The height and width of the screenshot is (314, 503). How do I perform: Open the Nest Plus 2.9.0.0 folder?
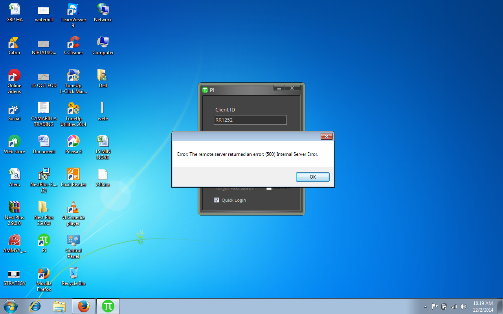coord(44,214)
